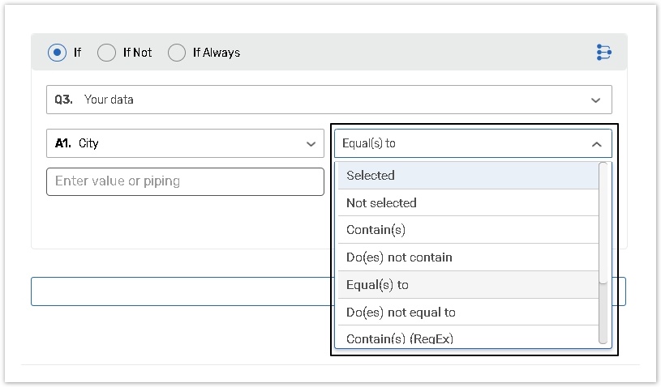Enable the "If Always" radio option
The height and width of the screenshot is (387, 661).
(177, 53)
